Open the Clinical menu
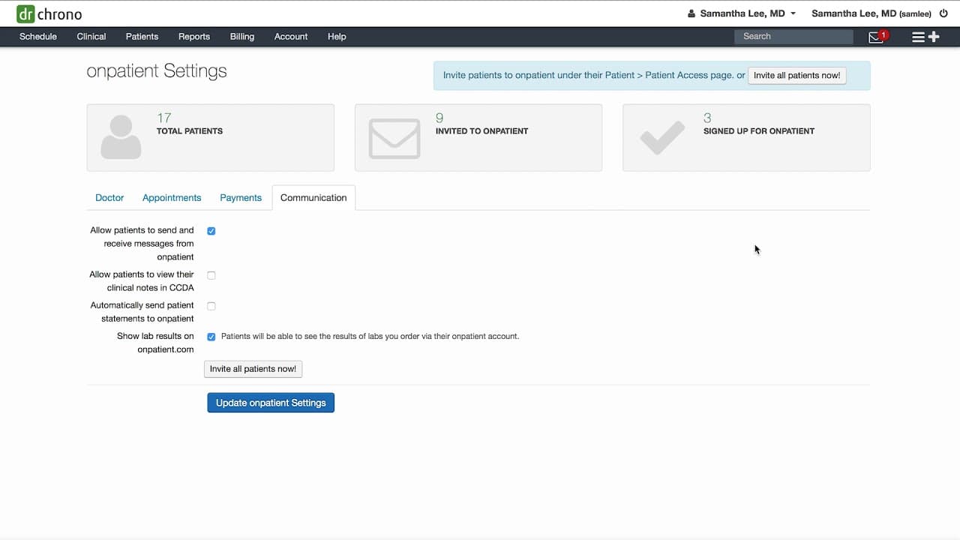Viewport: 960px width, 540px height. click(x=91, y=36)
